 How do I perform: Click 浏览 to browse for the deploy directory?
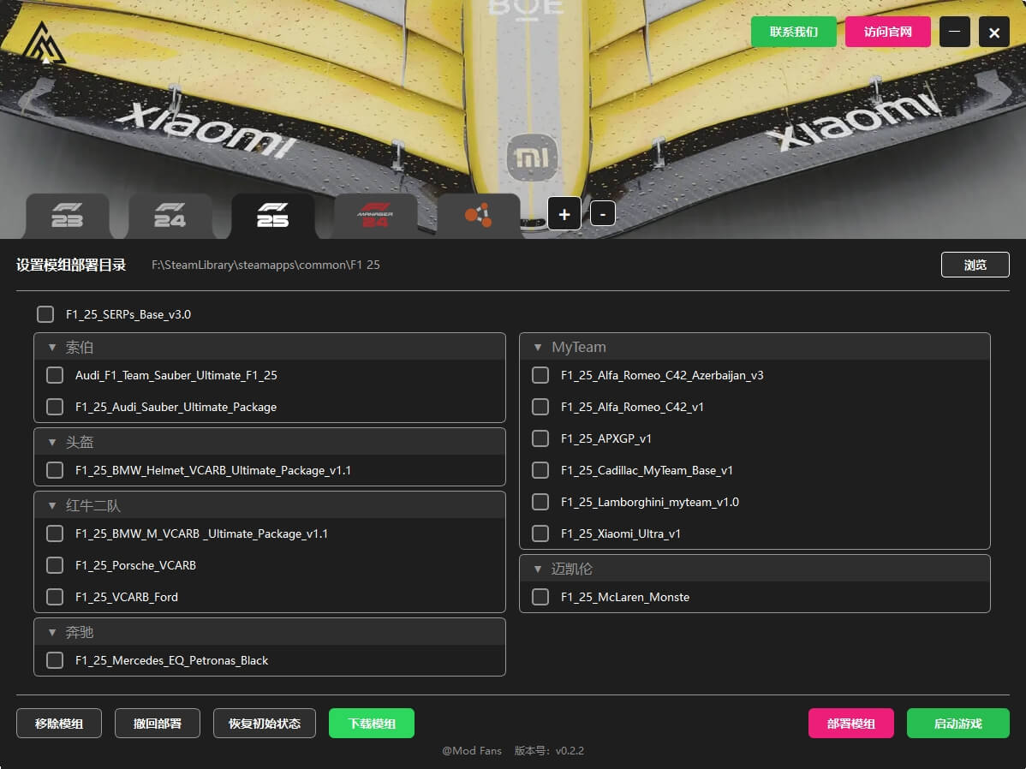[975, 265]
